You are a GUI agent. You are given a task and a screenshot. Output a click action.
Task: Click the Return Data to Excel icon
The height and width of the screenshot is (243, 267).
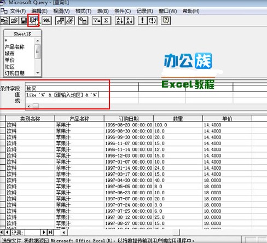(x=33, y=20)
